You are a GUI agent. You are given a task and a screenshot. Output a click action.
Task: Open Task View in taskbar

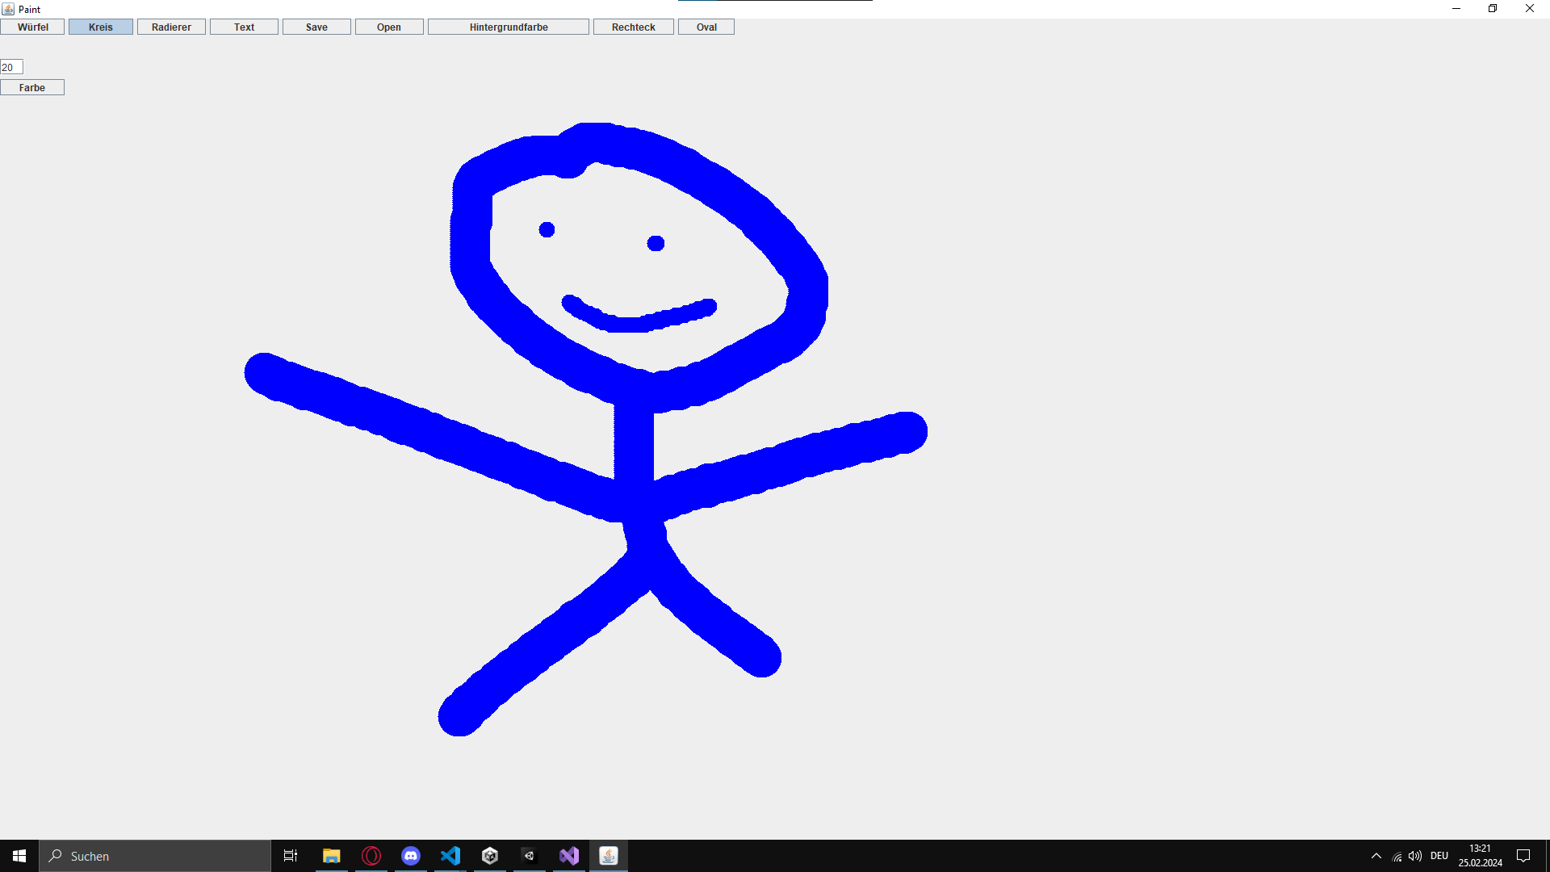click(x=291, y=856)
